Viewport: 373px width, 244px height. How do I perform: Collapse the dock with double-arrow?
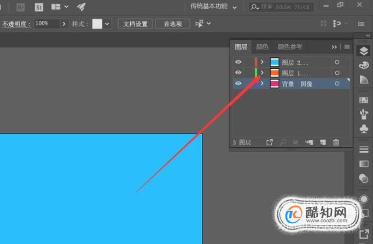point(368,35)
